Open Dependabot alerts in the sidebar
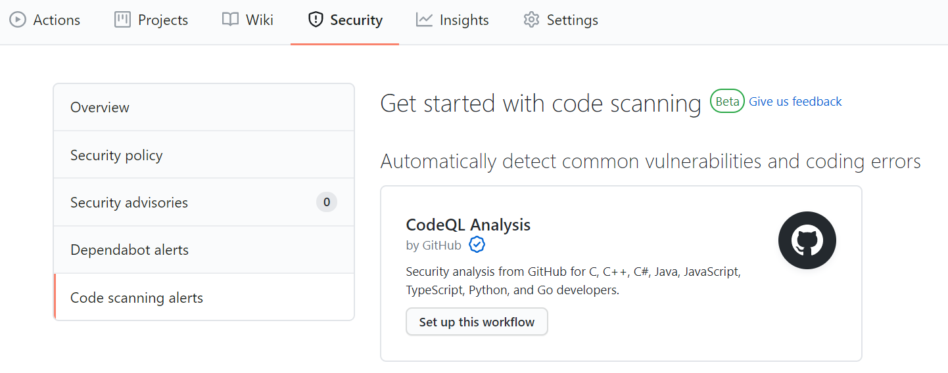The width and height of the screenshot is (948, 373). (x=204, y=250)
